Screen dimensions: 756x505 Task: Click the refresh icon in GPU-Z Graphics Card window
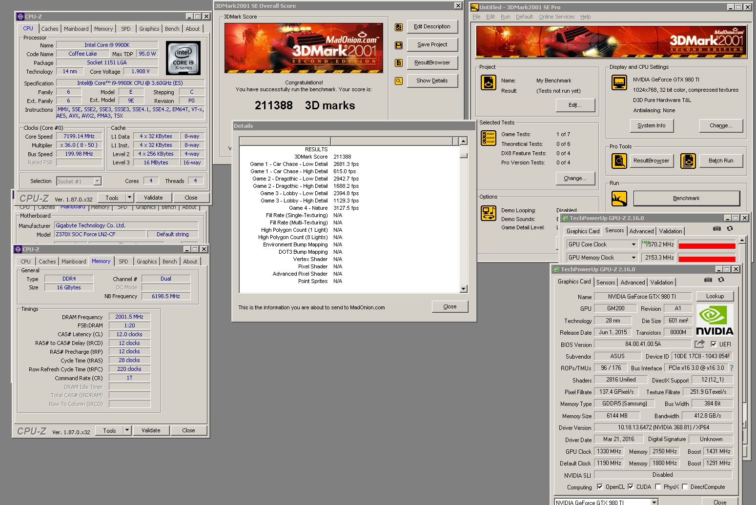[x=721, y=280]
